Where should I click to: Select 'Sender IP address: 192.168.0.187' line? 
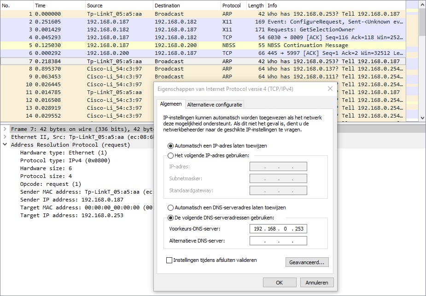click(x=72, y=200)
